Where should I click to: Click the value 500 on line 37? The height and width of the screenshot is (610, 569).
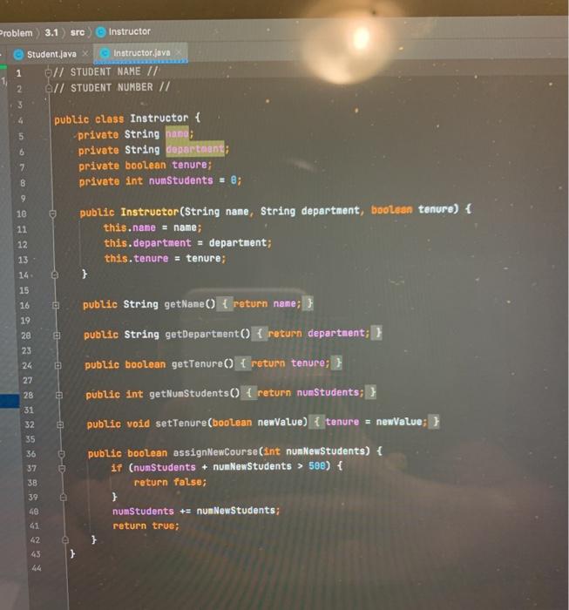317,465
